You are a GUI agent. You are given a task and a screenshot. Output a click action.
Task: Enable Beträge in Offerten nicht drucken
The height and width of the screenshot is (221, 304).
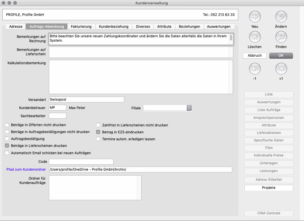(x=7, y=125)
